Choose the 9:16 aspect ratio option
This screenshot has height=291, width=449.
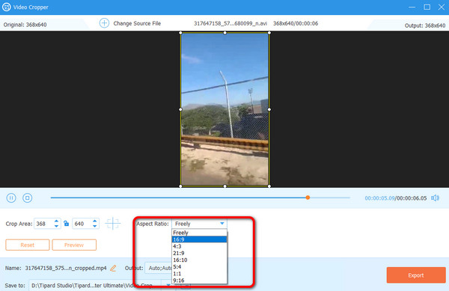(x=199, y=281)
